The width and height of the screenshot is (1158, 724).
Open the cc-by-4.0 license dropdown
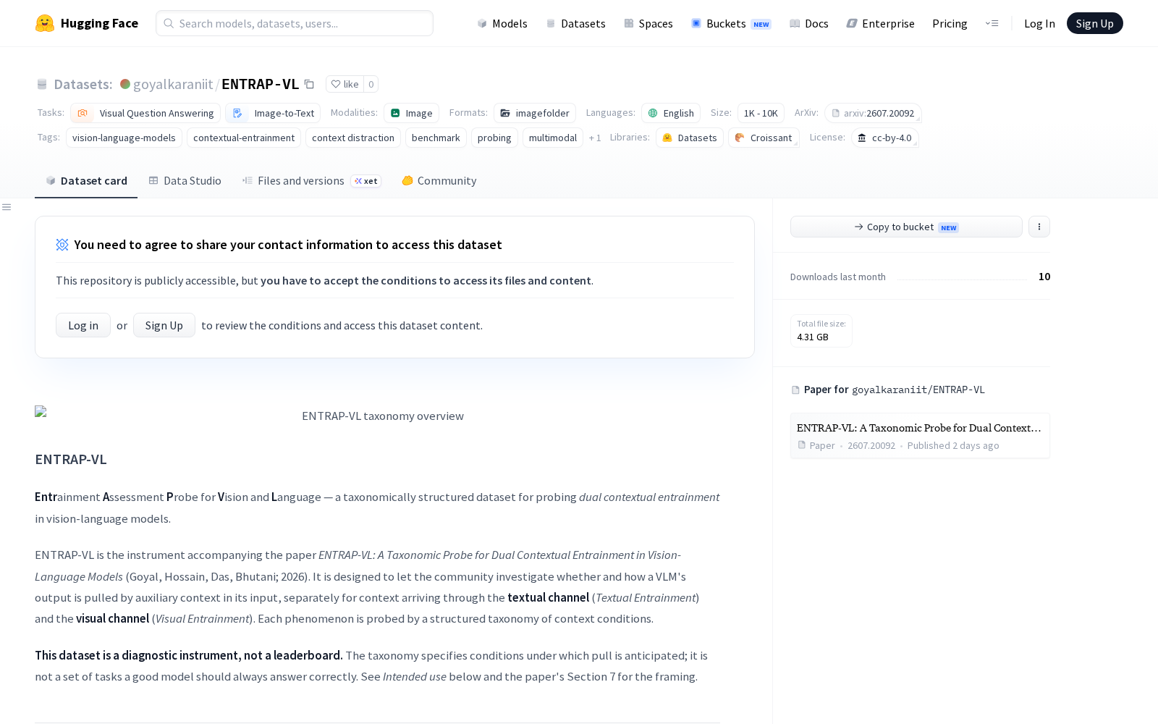[x=885, y=138]
